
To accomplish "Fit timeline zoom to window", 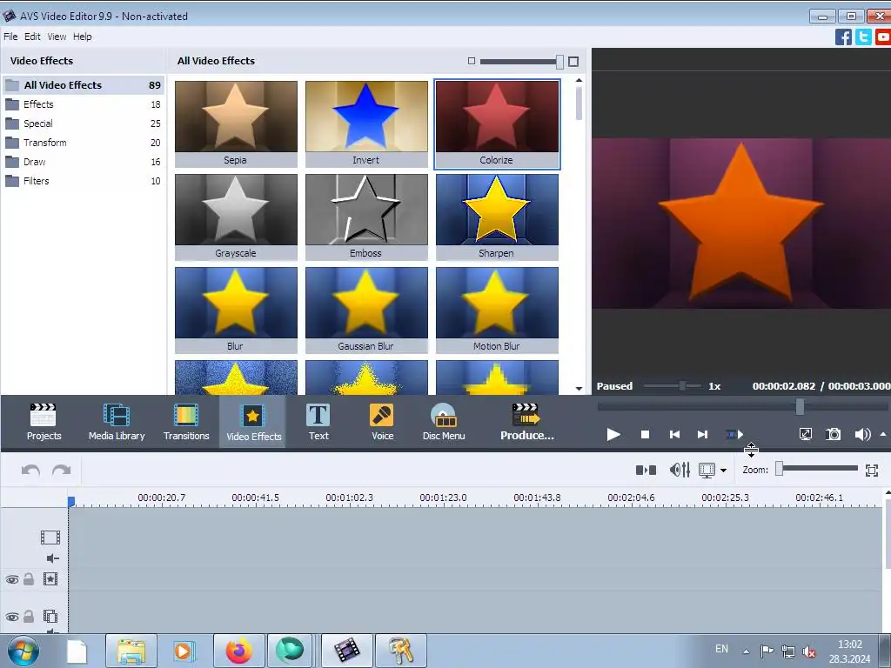I will coord(872,471).
